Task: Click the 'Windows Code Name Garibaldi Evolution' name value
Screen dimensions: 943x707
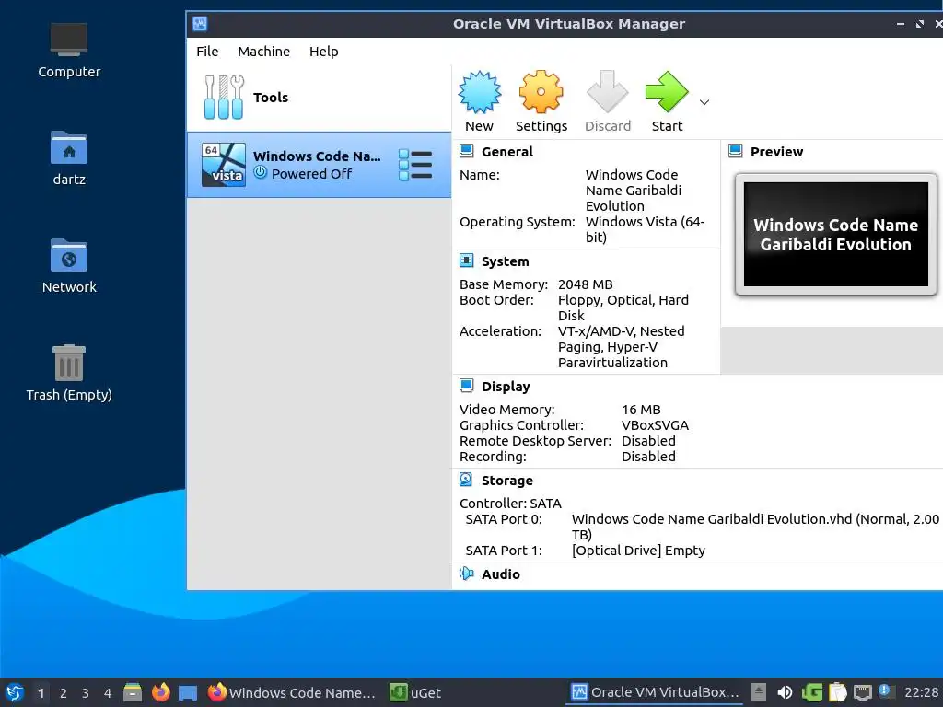Action: click(634, 191)
